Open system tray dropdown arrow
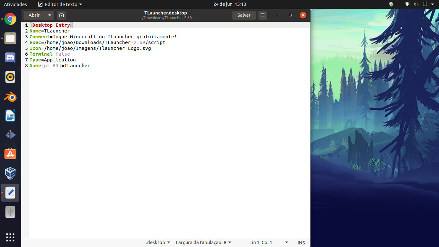The width and height of the screenshot is (439, 247). coord(433,4)
